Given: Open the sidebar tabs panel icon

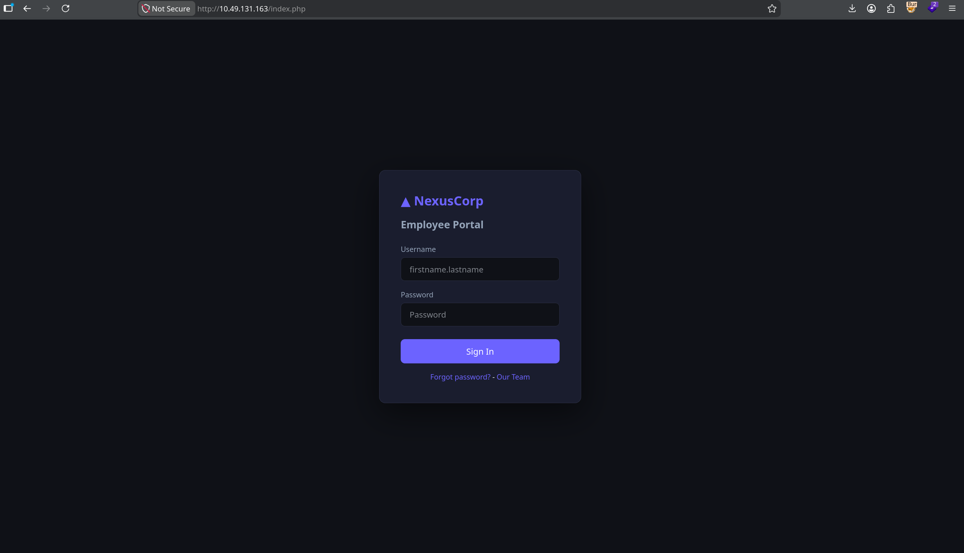Looking at the screenshot, I should (8, 8).
